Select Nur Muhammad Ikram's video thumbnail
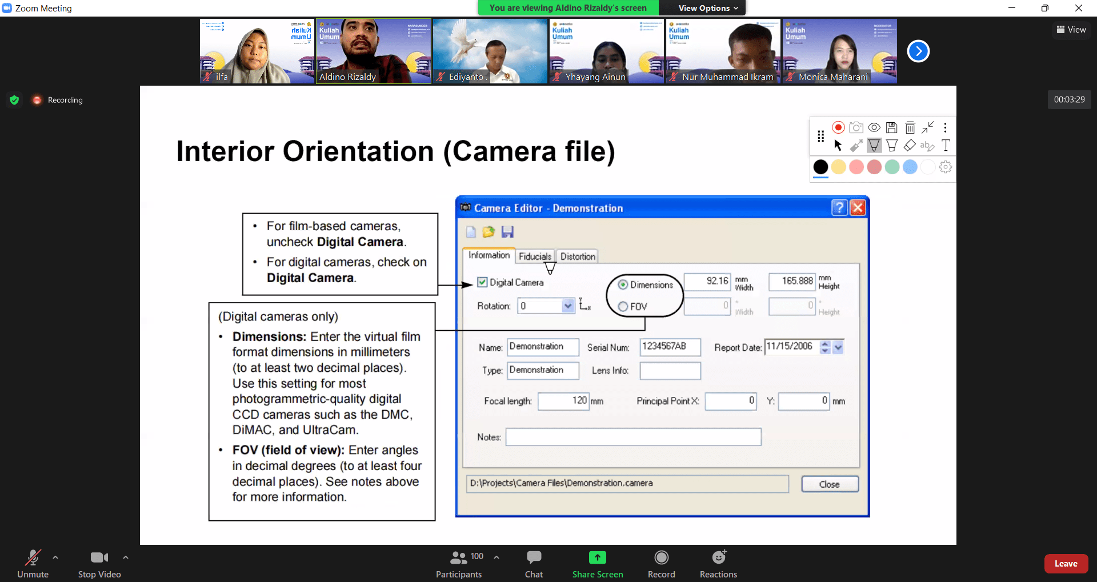Screen dimensions: 1097x582 pyautogui.click(x=723, y=51)
